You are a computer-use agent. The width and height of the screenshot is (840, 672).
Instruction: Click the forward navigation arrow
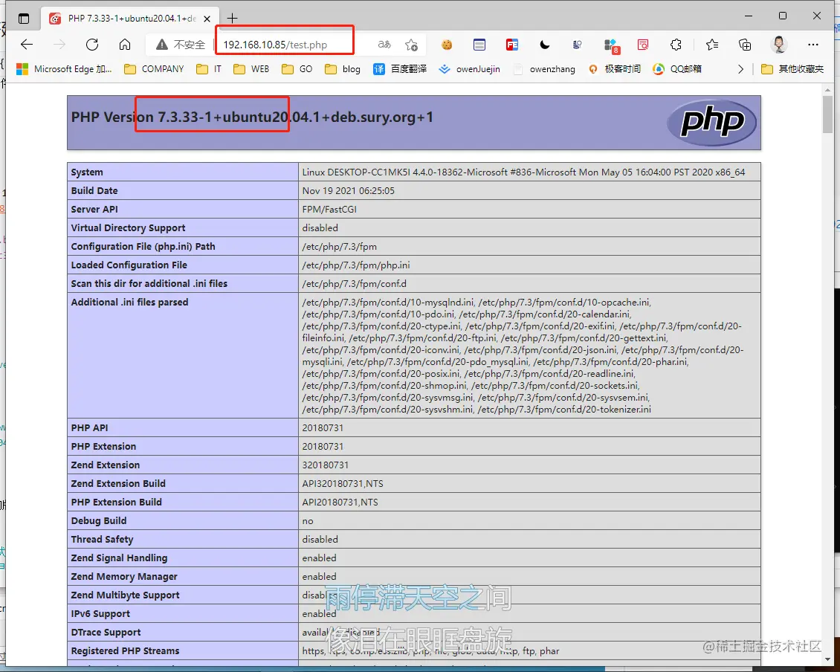click(59, 45)
